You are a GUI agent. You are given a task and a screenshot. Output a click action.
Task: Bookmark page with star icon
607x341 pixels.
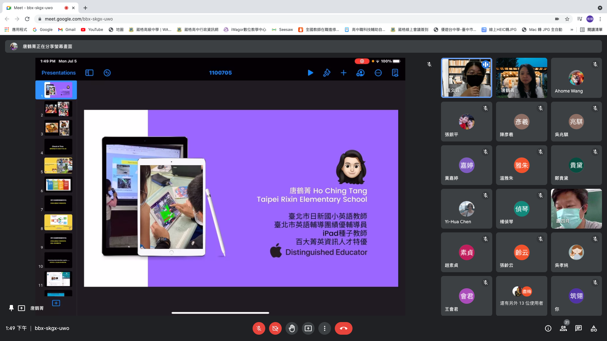coord(567,19)
